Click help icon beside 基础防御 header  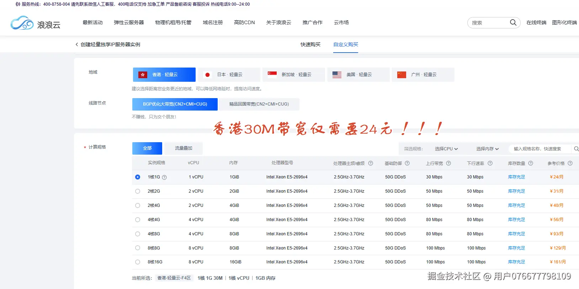click(x=407, y=163)
